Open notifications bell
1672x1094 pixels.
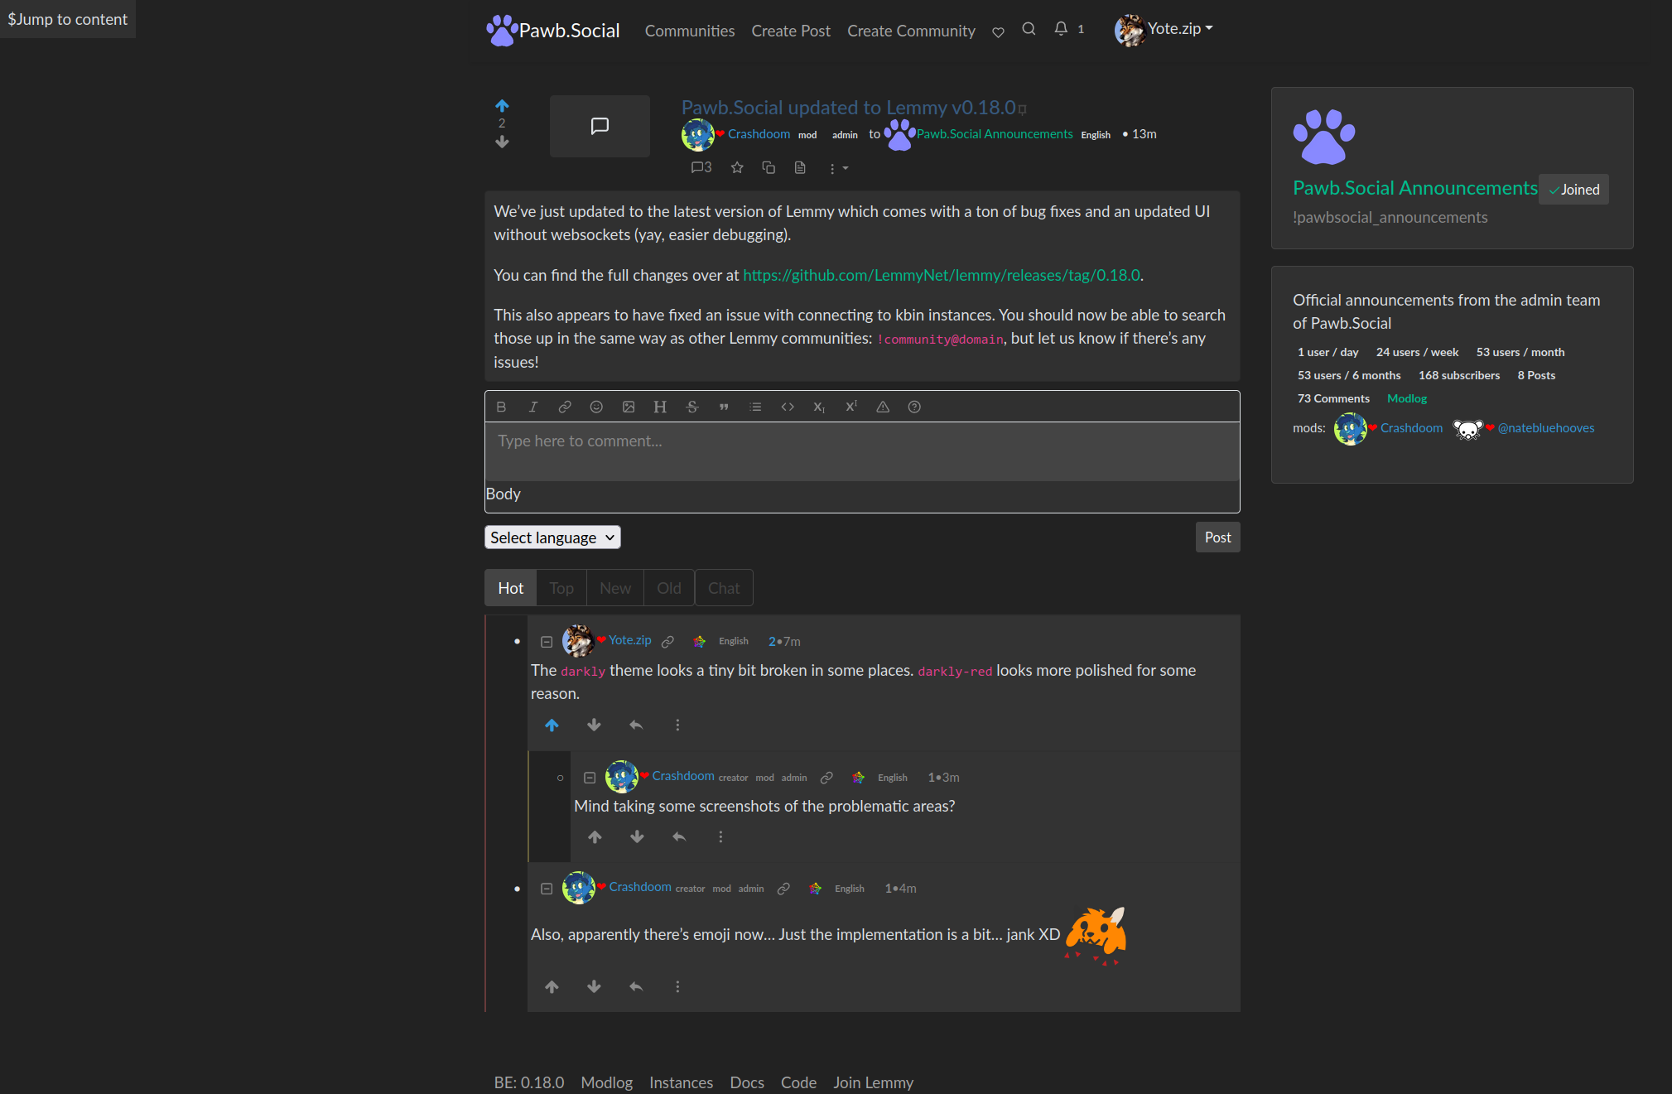point(1068,29)
